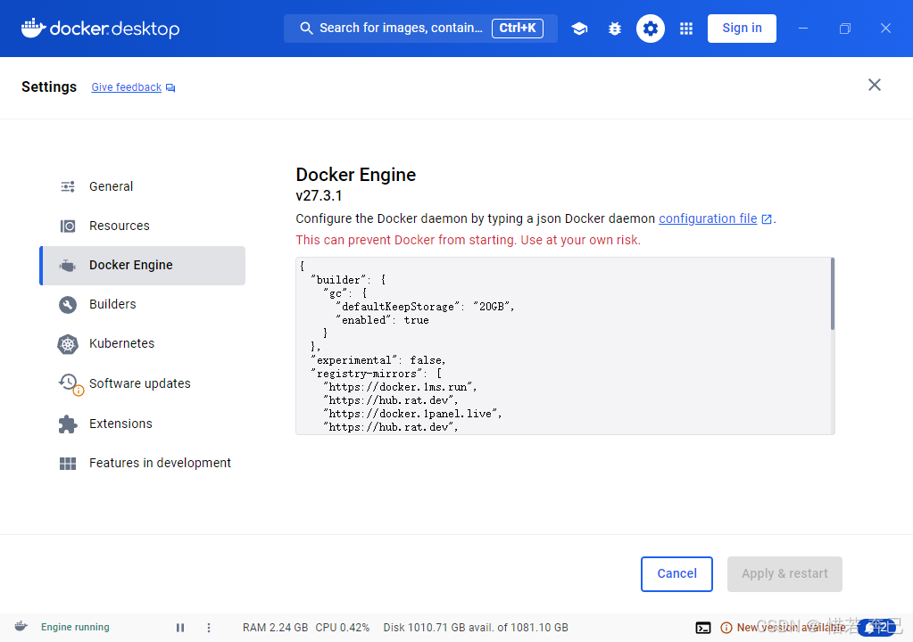
Task: Click the Engine running status text
Action: [x=75, y=627]
